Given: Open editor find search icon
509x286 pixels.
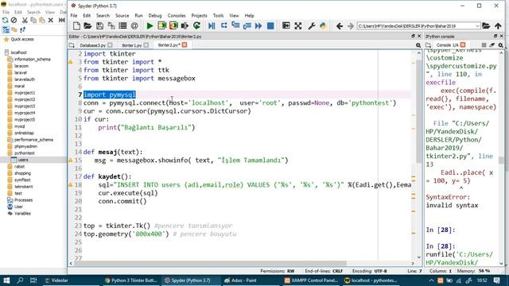Looking at the screenshot, I should tap(418, 45).
